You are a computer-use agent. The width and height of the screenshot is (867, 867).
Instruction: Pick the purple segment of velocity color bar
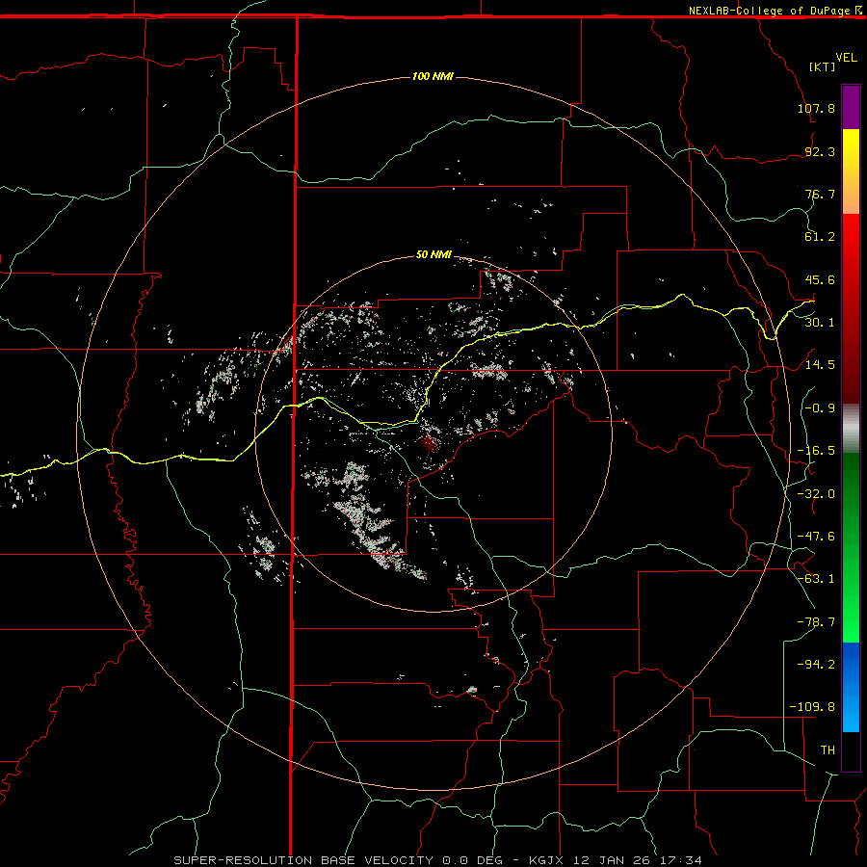(851, 107)
